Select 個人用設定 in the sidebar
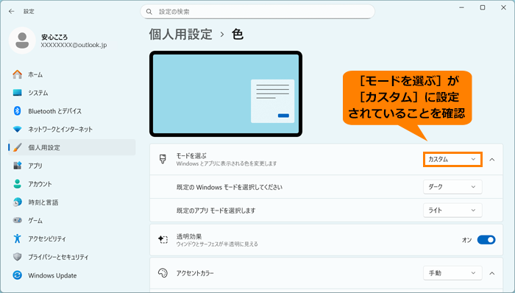Viewport: 515px width, 293px height. coord(72,147)
